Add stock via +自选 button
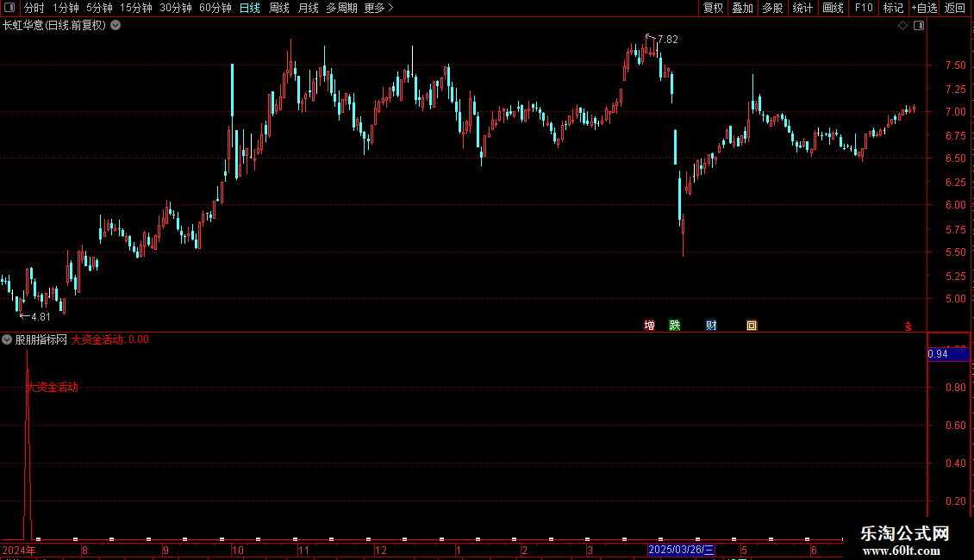Screen dimensions: 974x560 [924, 8]
